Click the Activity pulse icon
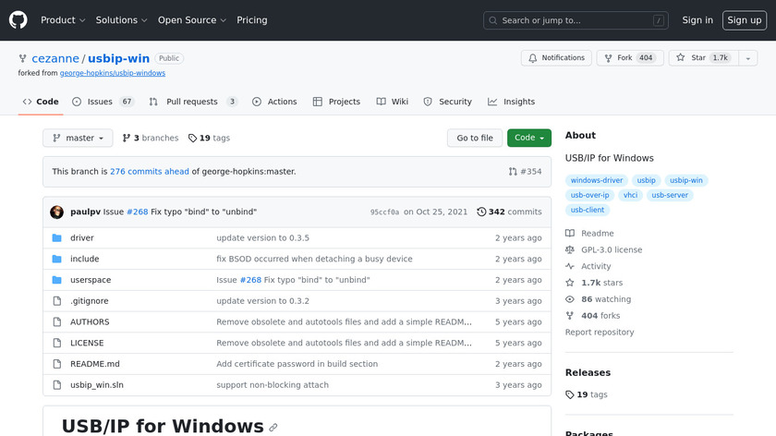Screen dimensions: 776x436 pyautogui.click(x=570, y=266)
